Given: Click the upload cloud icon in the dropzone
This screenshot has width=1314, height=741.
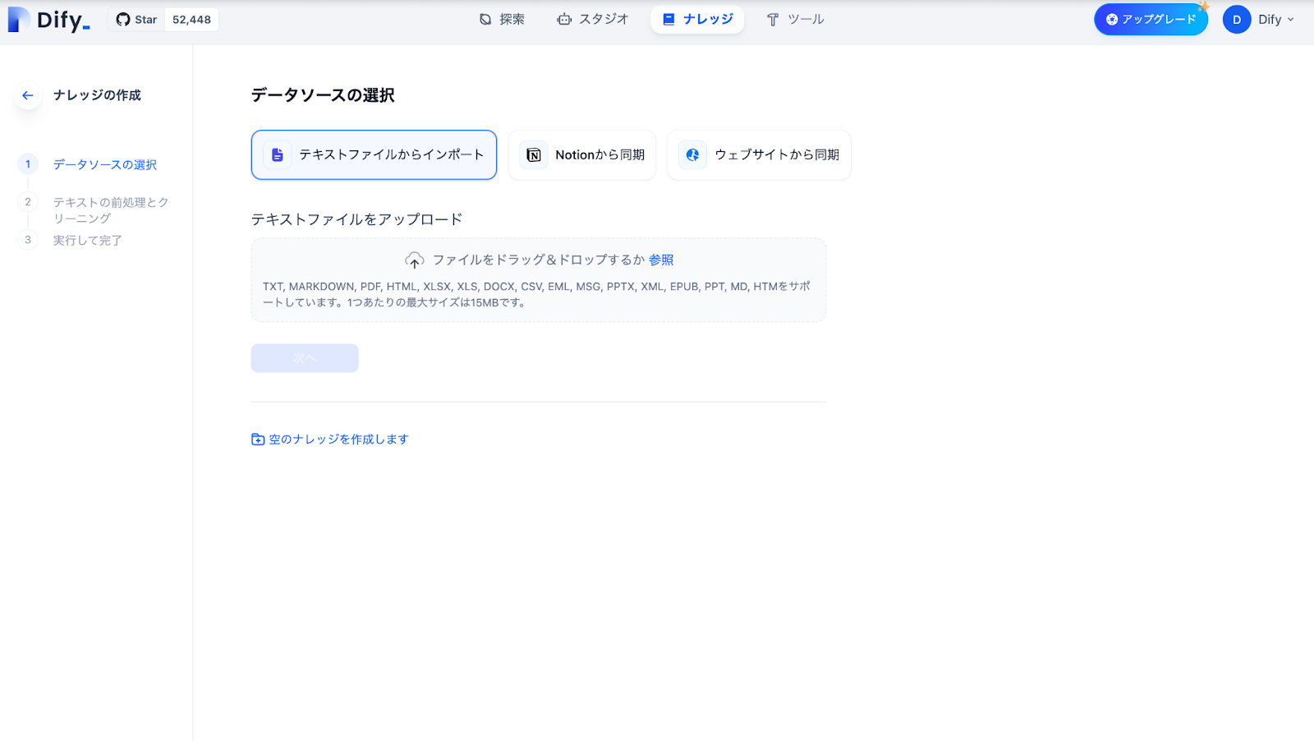Looking at the screenshot, I should pos(416,259).
